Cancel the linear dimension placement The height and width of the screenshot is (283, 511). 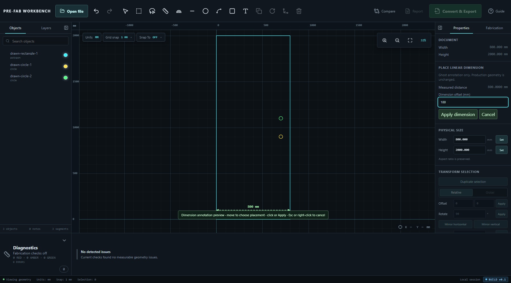488,114
